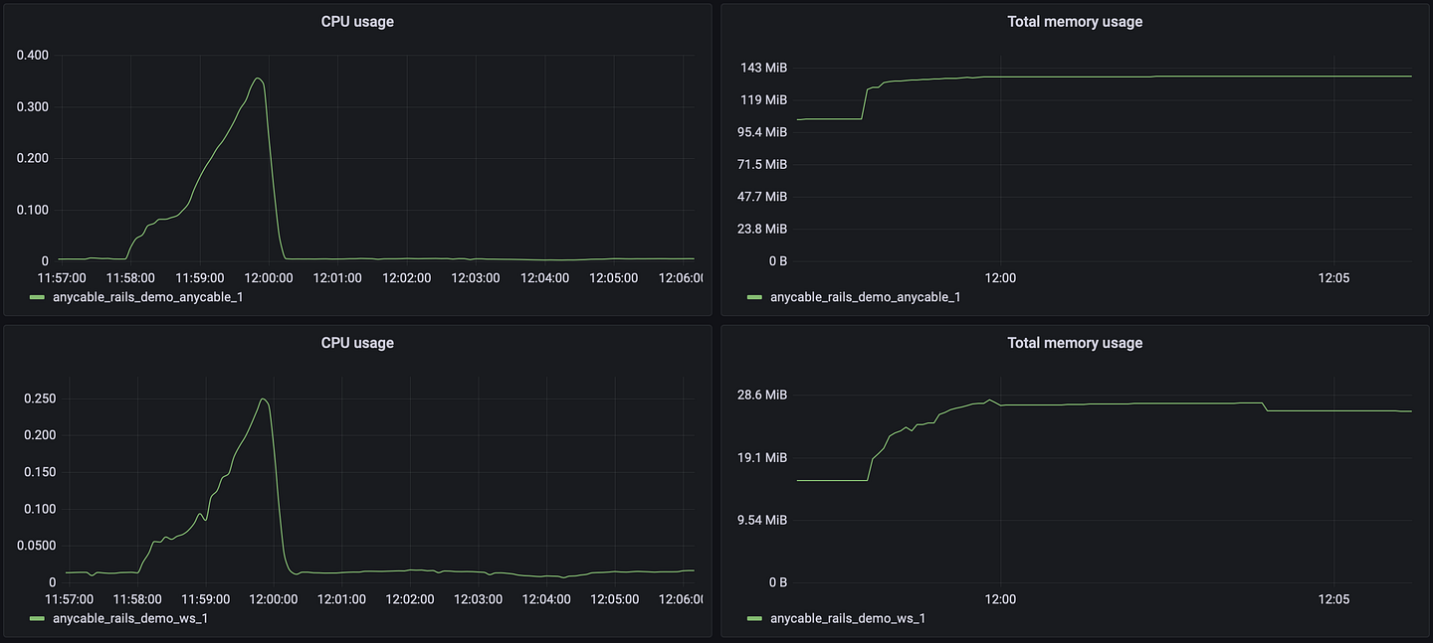1433x643 pixels.
Task: Click 12:00:00 tick in anycable_1 CPU panel
Action: point(269,278)
